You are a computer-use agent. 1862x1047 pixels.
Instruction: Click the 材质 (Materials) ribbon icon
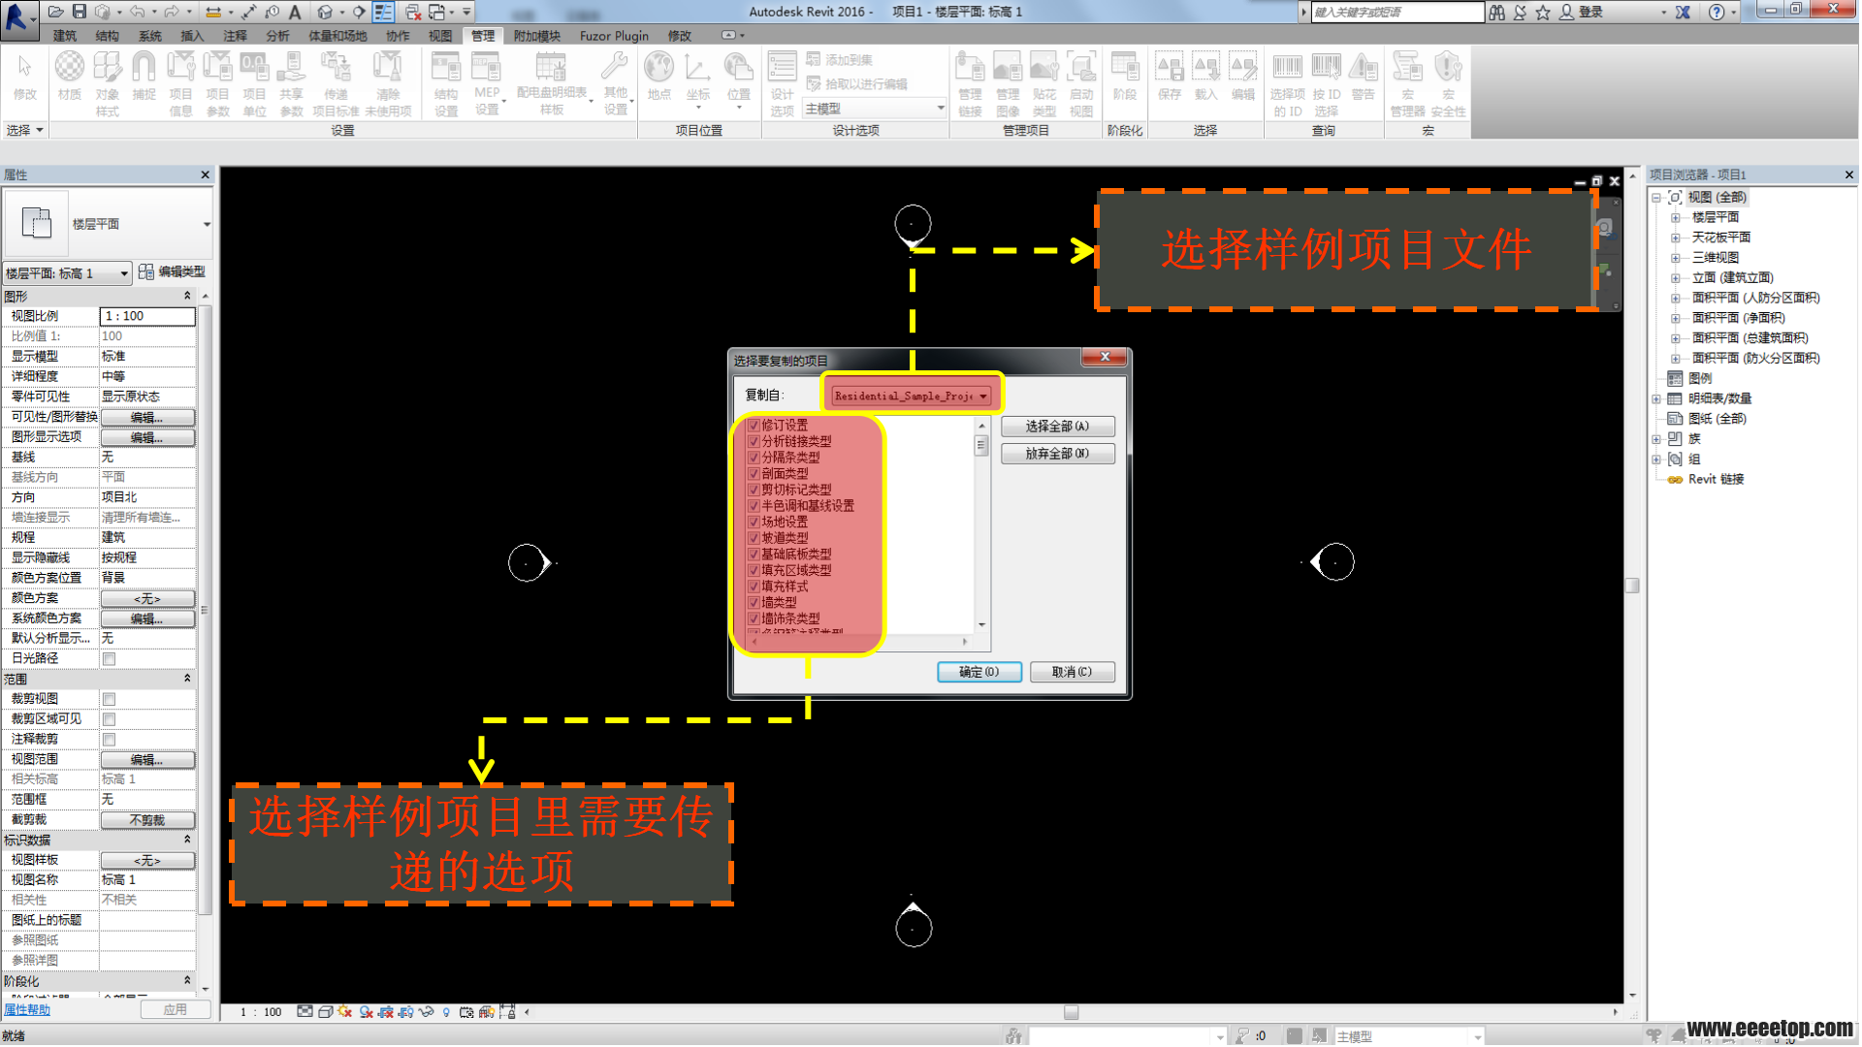[x=69, y=77]
